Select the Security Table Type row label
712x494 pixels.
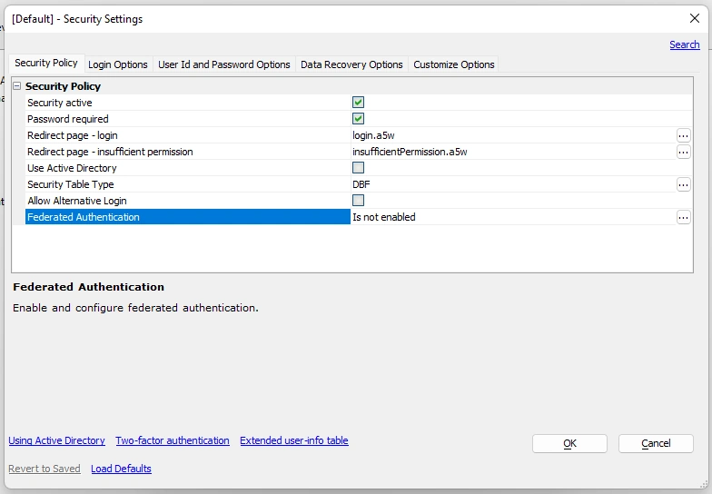(x=71, y=184)
